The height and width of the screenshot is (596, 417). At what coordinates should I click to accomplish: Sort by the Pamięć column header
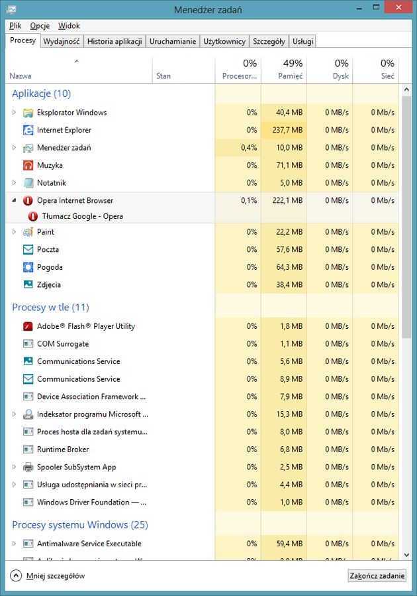click(x=284, y=69)
